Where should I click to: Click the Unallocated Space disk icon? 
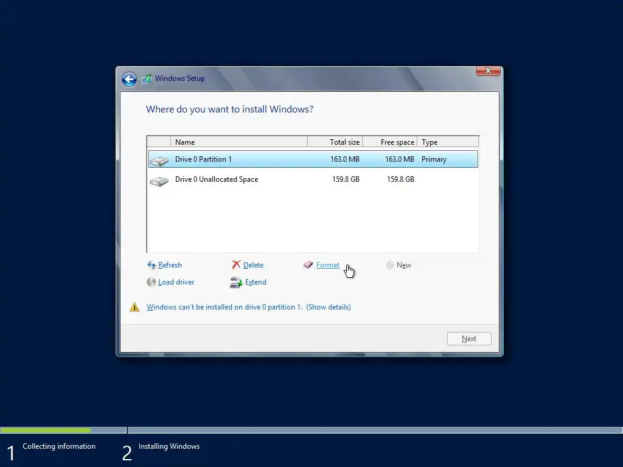(159, 181)
